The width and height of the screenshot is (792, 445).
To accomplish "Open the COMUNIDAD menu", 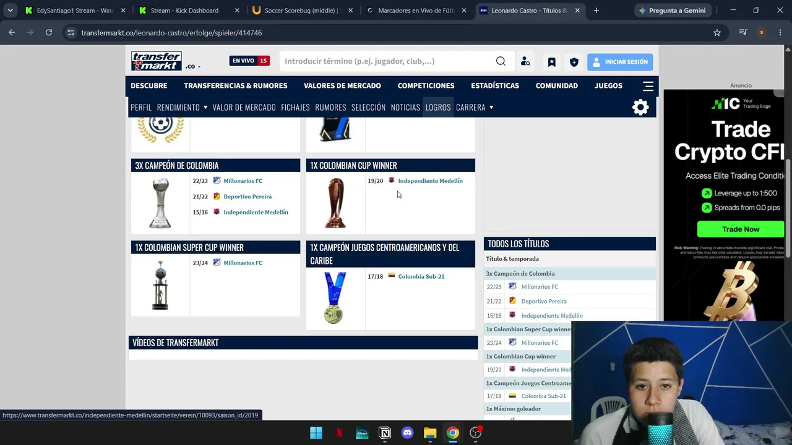I will coord(557,86).
